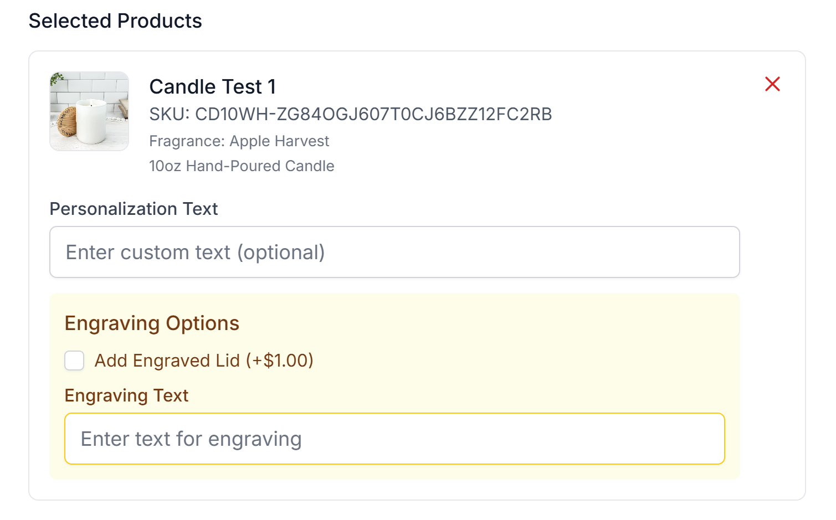Click the "Apple Harvest" fragrance name
This screenshot has width=836, height=520.
pos(279,141)
